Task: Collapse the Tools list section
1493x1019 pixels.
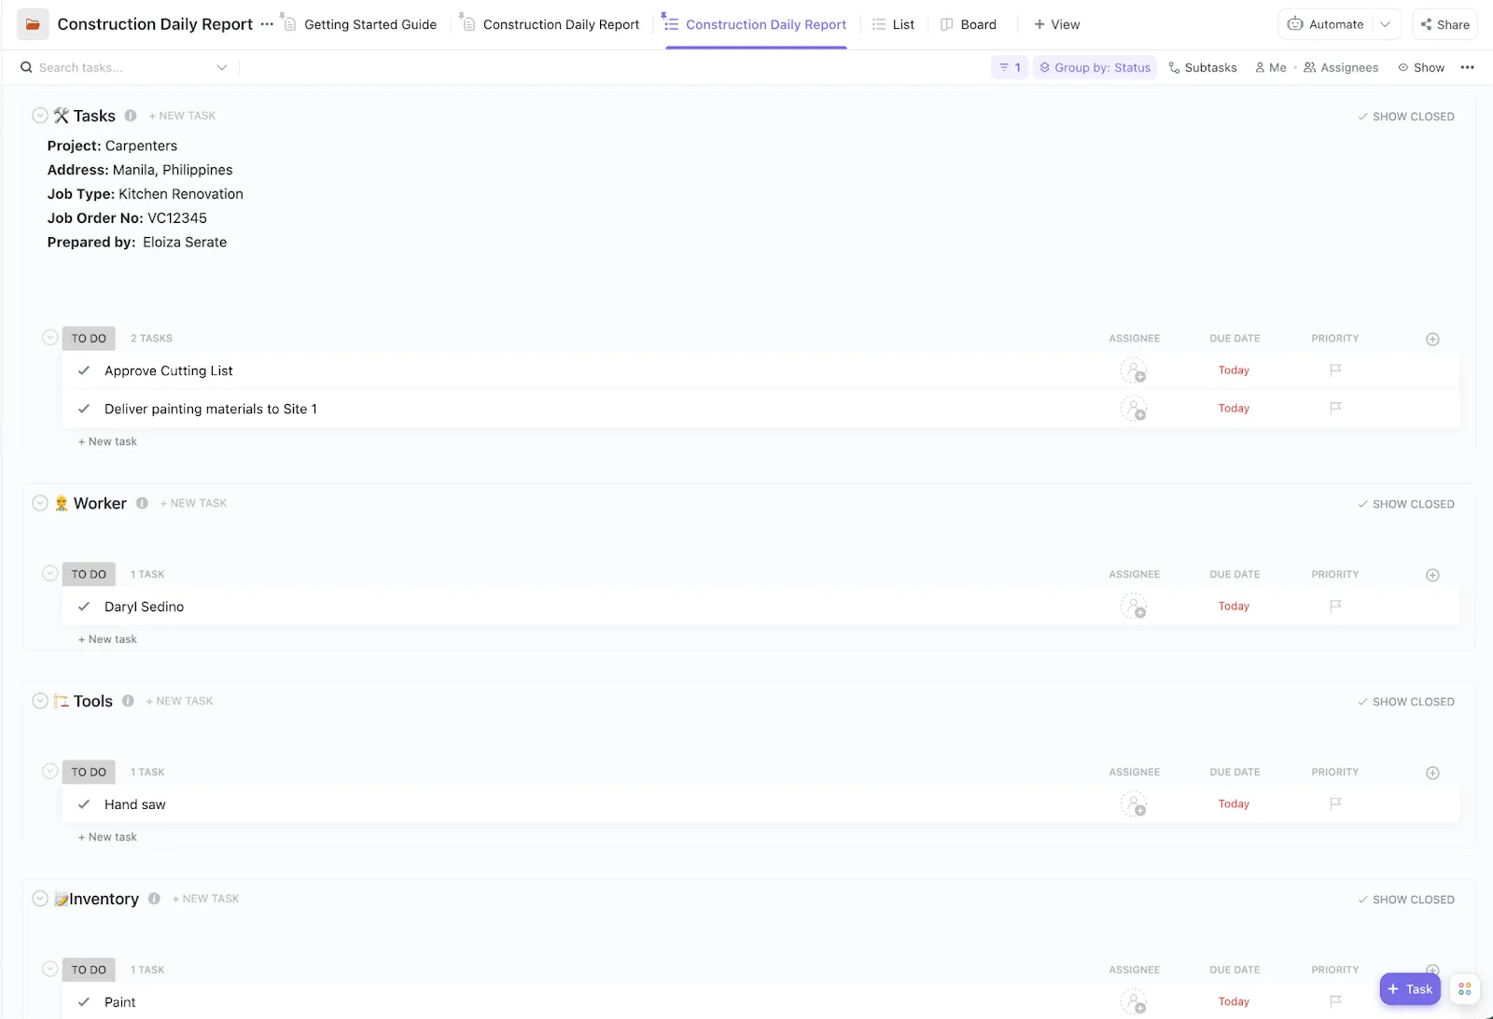Action: click(x=40, y=701)
